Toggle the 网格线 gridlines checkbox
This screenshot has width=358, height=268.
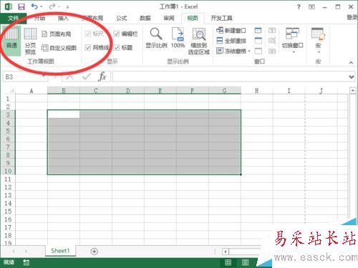pyautogui.click(x=88, y=48)
